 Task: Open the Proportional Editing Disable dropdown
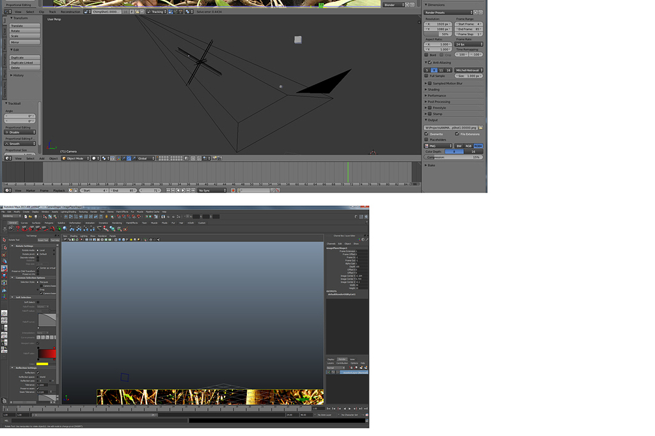pyautogui.click(x=20, y=132)
